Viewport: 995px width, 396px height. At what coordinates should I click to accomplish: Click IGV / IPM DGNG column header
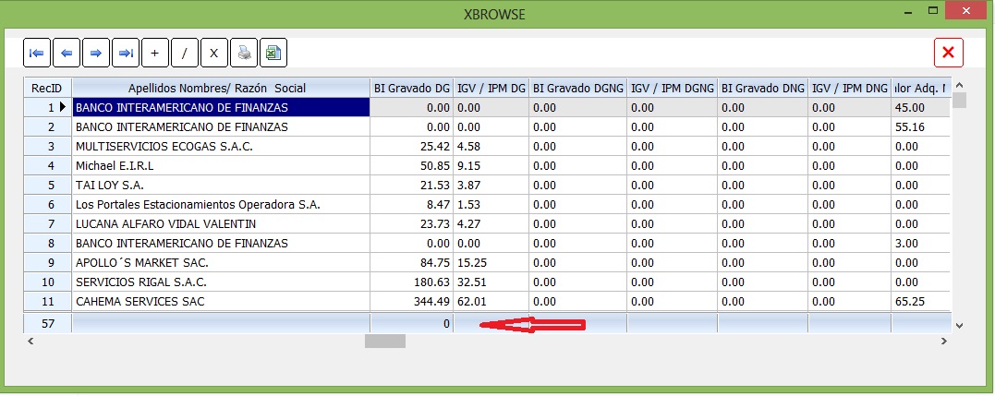[x=673, y=88]
